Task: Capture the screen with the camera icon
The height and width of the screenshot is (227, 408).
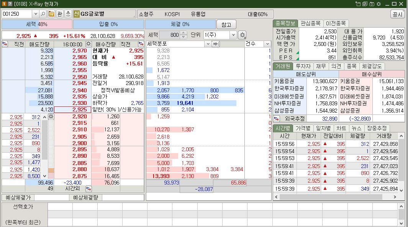Action: [372, 4]
